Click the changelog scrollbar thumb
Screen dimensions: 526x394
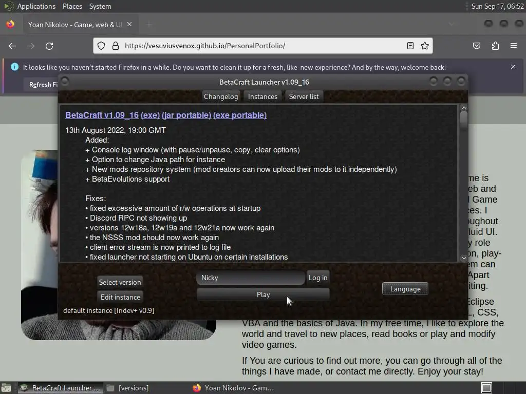(464, 122)
